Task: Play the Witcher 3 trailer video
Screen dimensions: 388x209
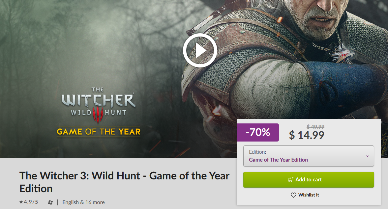Action: pyautogui.click(x=200, y=50)
